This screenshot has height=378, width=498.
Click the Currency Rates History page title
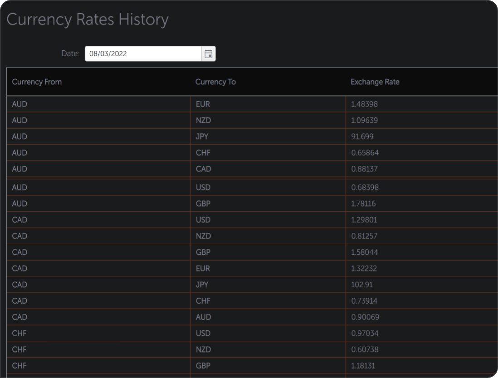[x=88, y=20]
